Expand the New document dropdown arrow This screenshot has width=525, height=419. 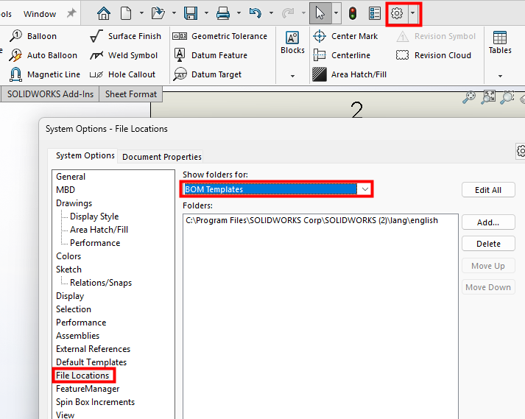coord(141,13)
